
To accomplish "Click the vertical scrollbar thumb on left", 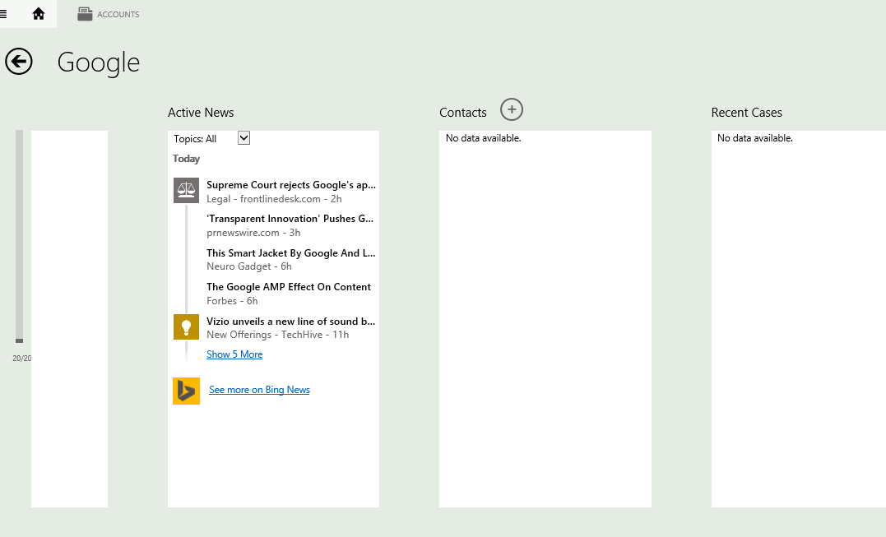I will click(19, 340).
